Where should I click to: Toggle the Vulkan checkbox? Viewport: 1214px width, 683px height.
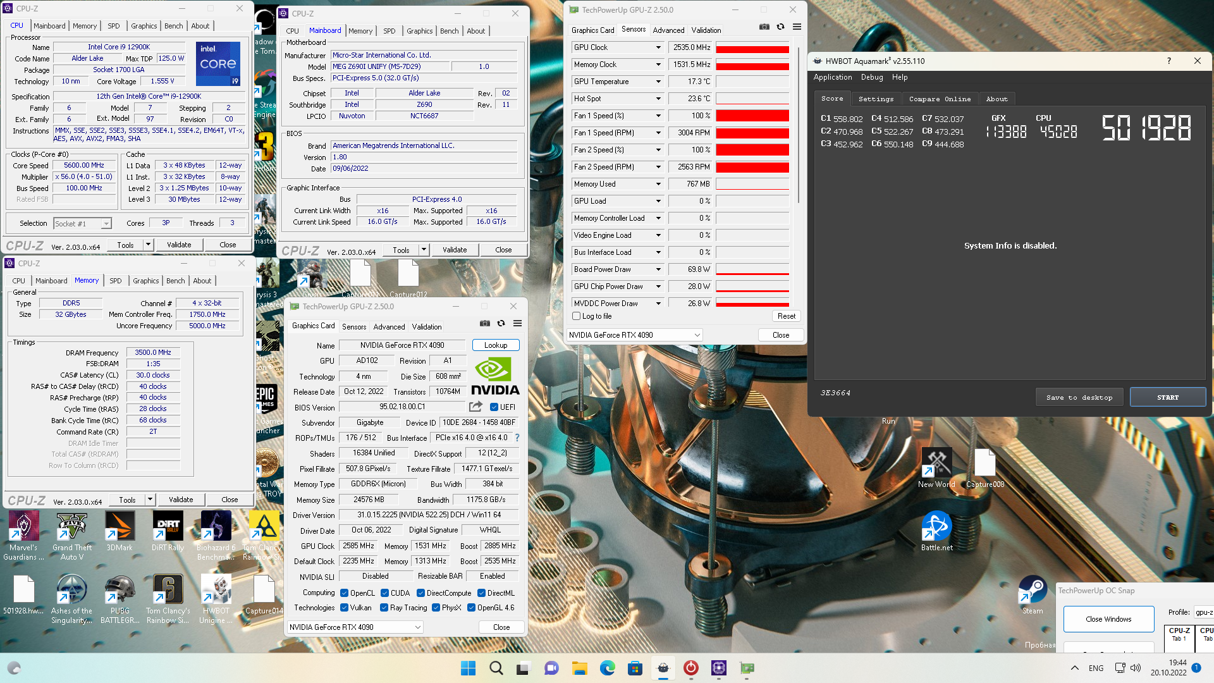(x=344, y=608)
